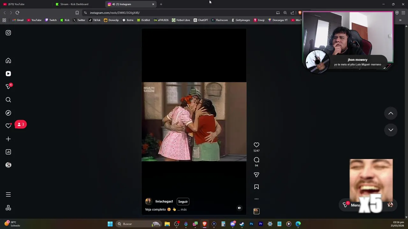
Task: Show more bookmarks overflow chevron
Action: [400, 20]
